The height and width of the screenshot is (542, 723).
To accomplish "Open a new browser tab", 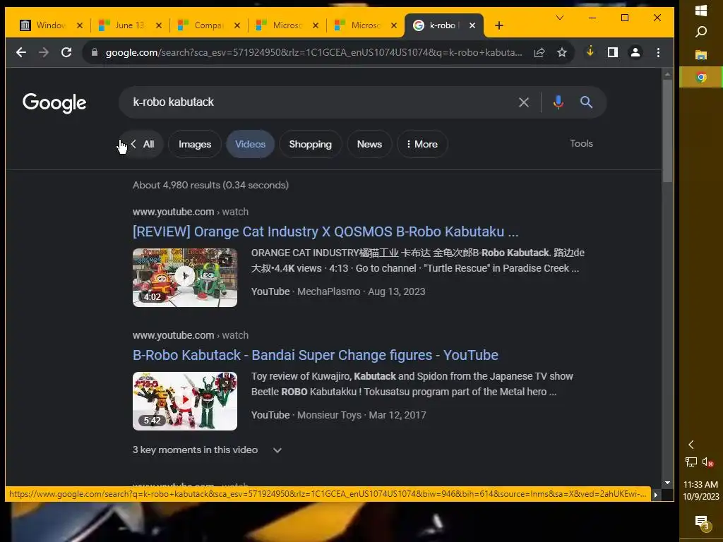I will pyautogui.click(x=499, y=25).
